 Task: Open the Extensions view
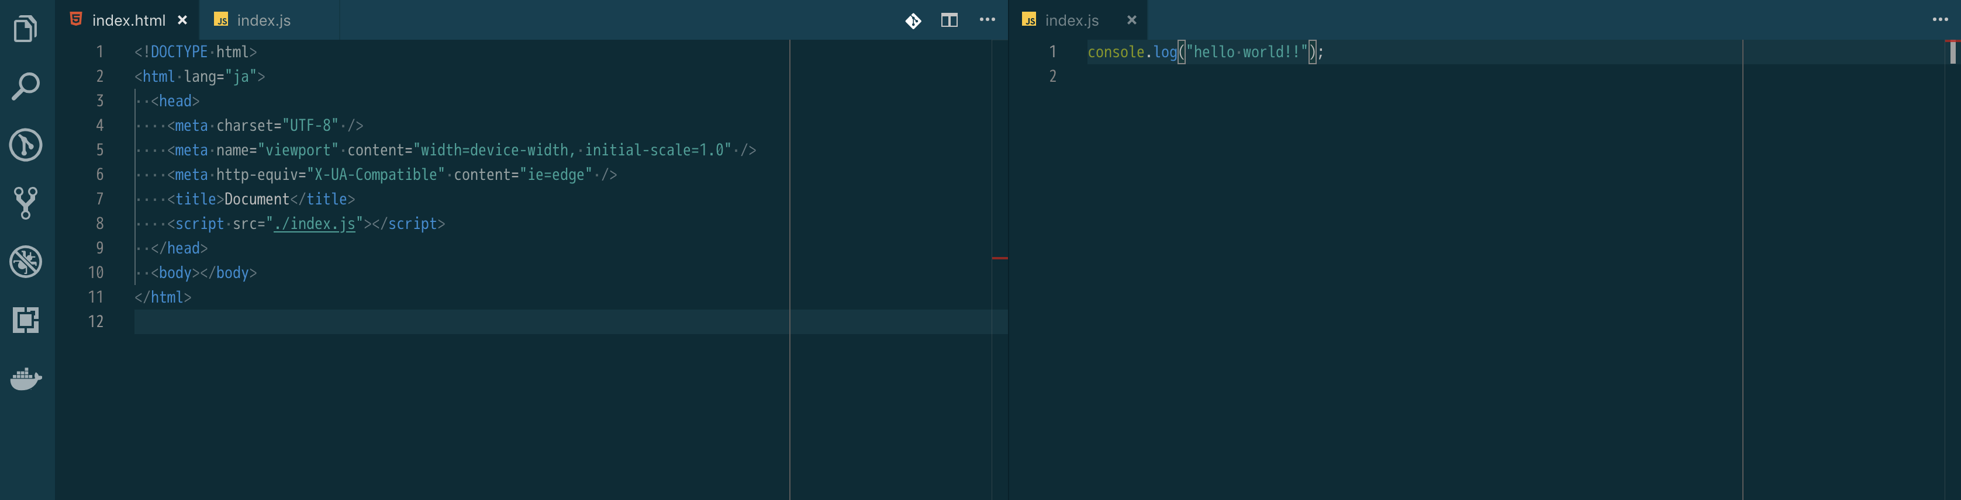click(x=26, y=320)
